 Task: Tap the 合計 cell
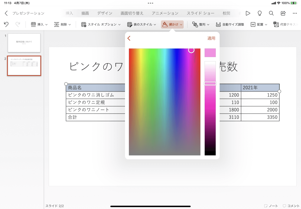point(95,117)
